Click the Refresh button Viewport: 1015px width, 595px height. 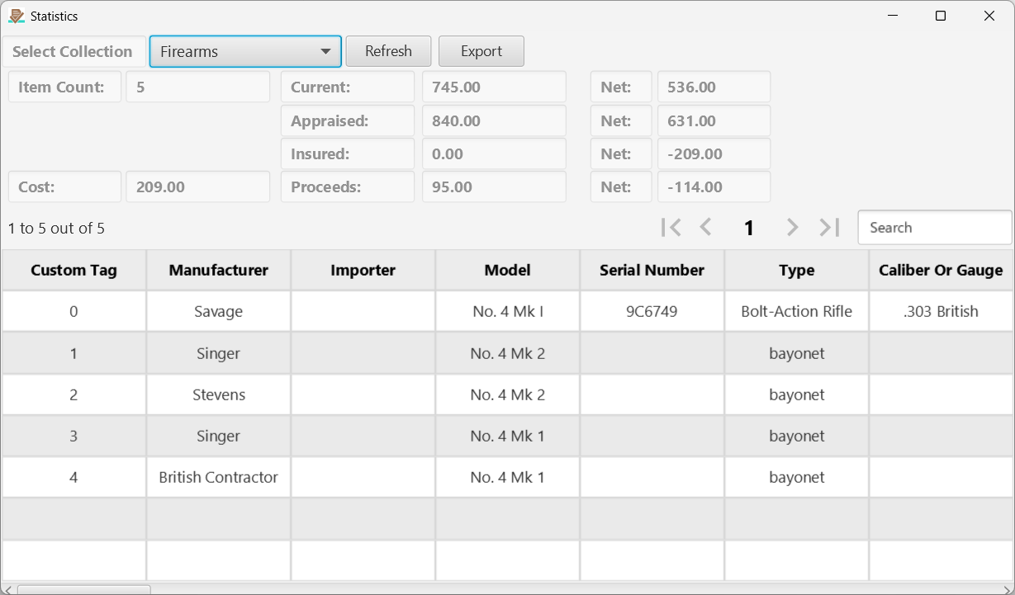[388, 51]
